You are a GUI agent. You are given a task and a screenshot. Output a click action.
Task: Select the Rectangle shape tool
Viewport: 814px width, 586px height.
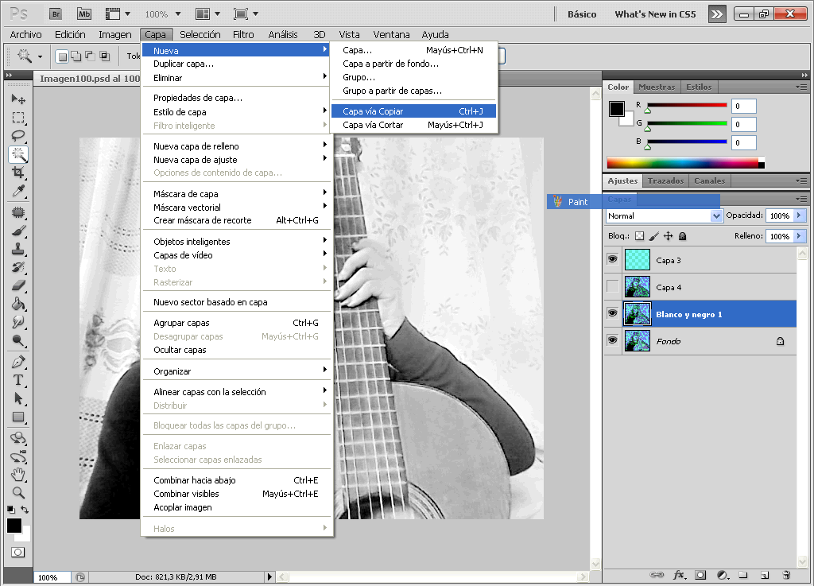coord(18,417)
